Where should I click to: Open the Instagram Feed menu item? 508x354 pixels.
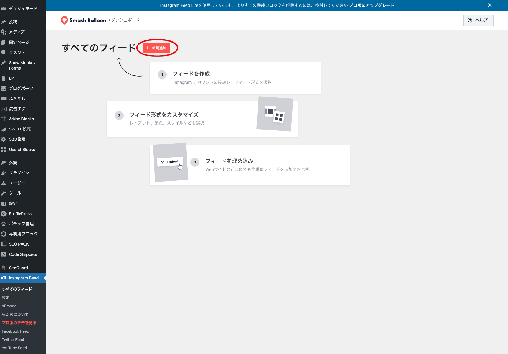tap(23, 278)
